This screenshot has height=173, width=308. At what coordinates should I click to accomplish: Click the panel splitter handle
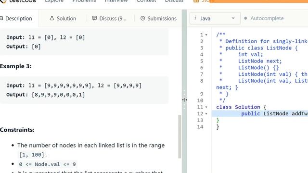tap(184, 100)
